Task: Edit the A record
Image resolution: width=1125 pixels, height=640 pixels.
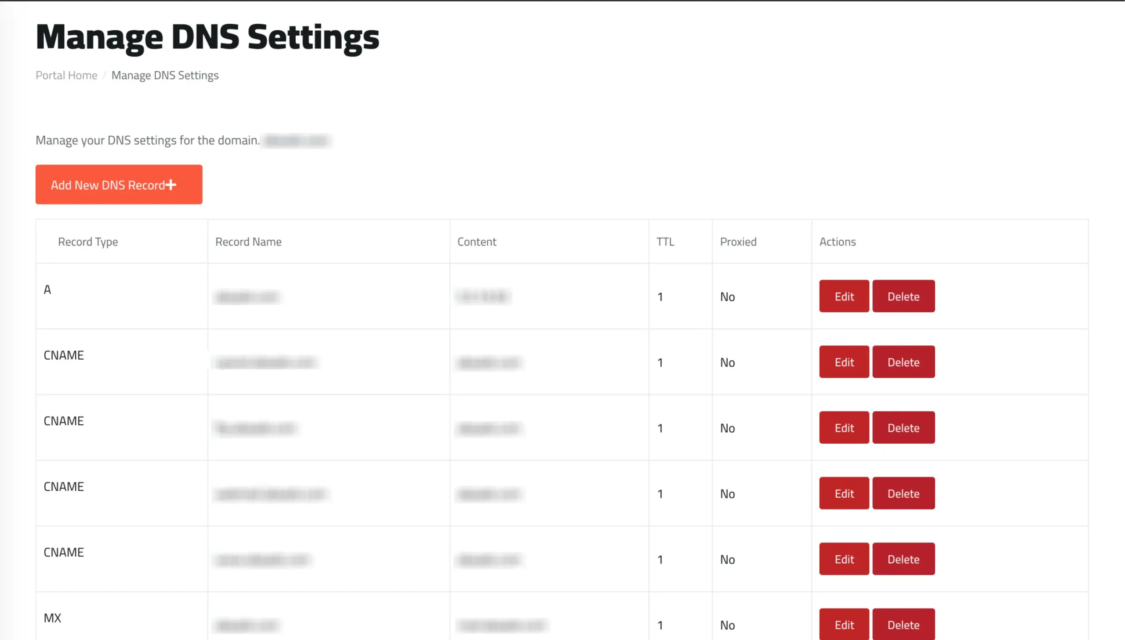Action: click(844, 296)
